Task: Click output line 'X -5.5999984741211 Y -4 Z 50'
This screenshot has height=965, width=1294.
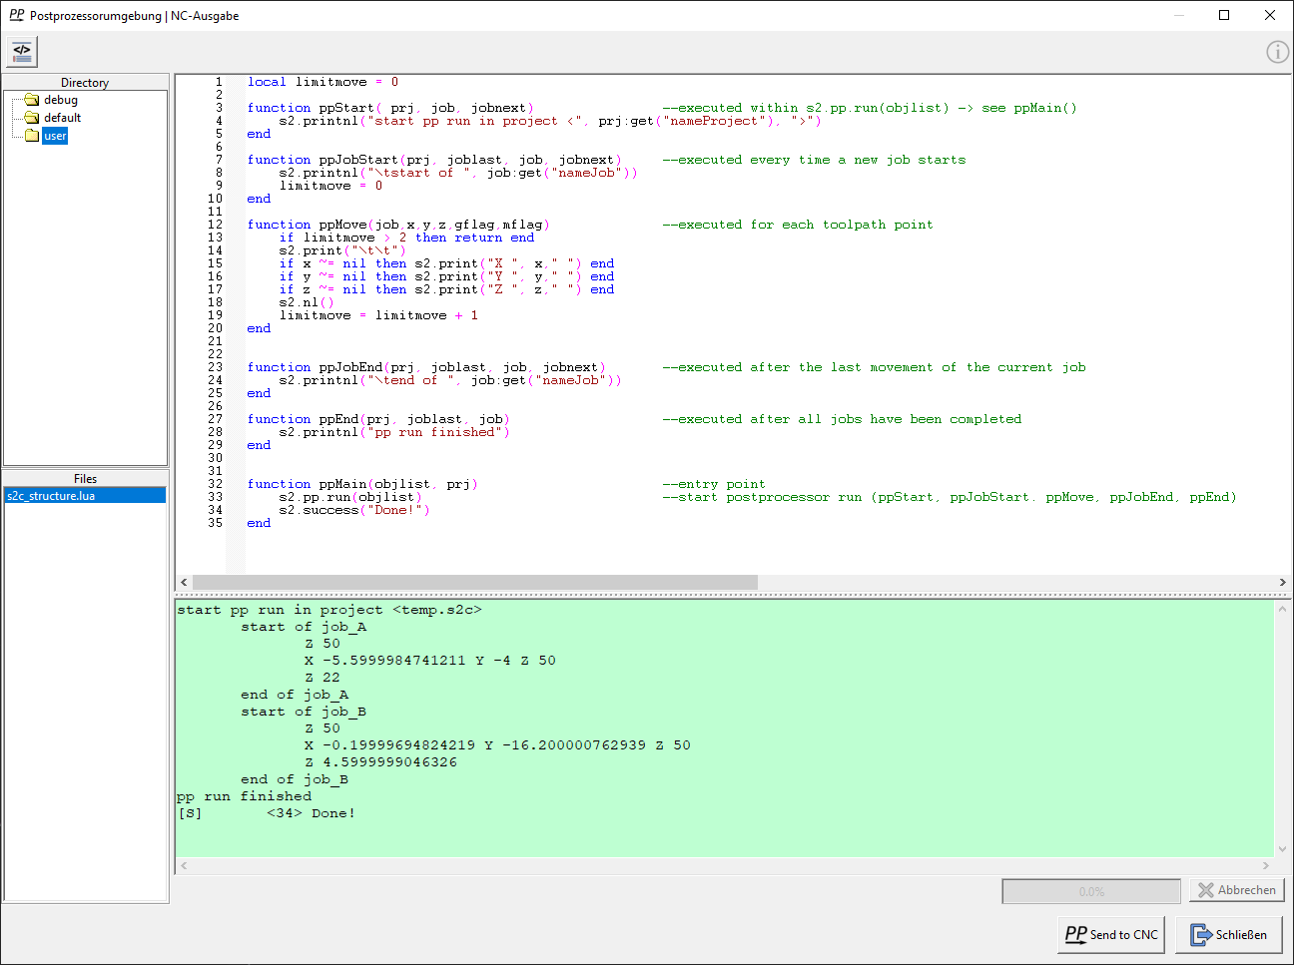Action: pyautogui.click(x=430, y=661)
